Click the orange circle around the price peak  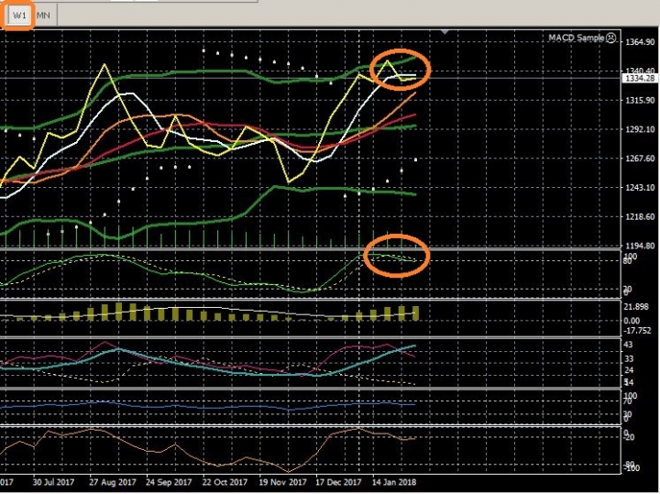[x=400, y=69]
